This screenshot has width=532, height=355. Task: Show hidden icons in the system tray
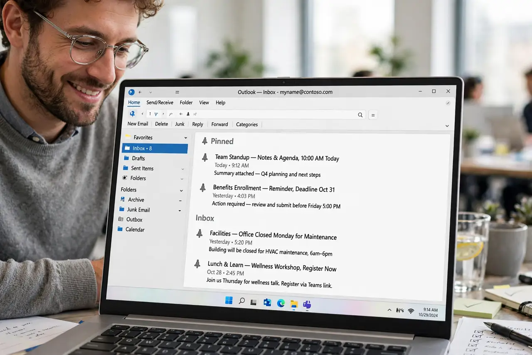pos(389,310)
